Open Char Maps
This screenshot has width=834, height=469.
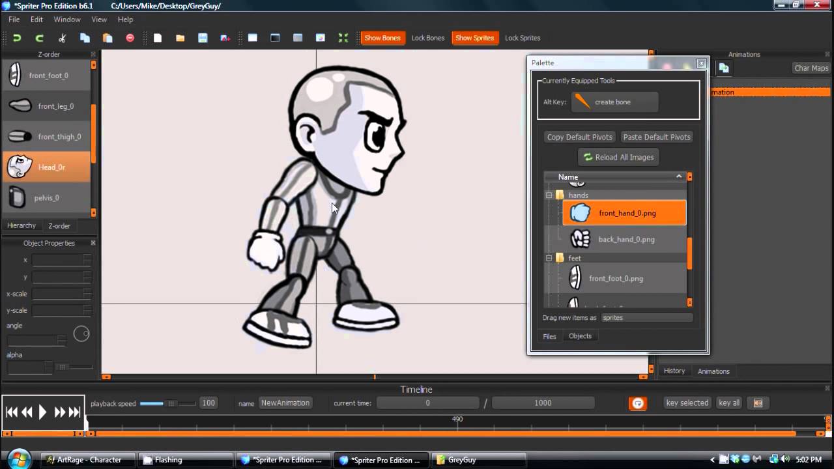(x=811, y=68)
